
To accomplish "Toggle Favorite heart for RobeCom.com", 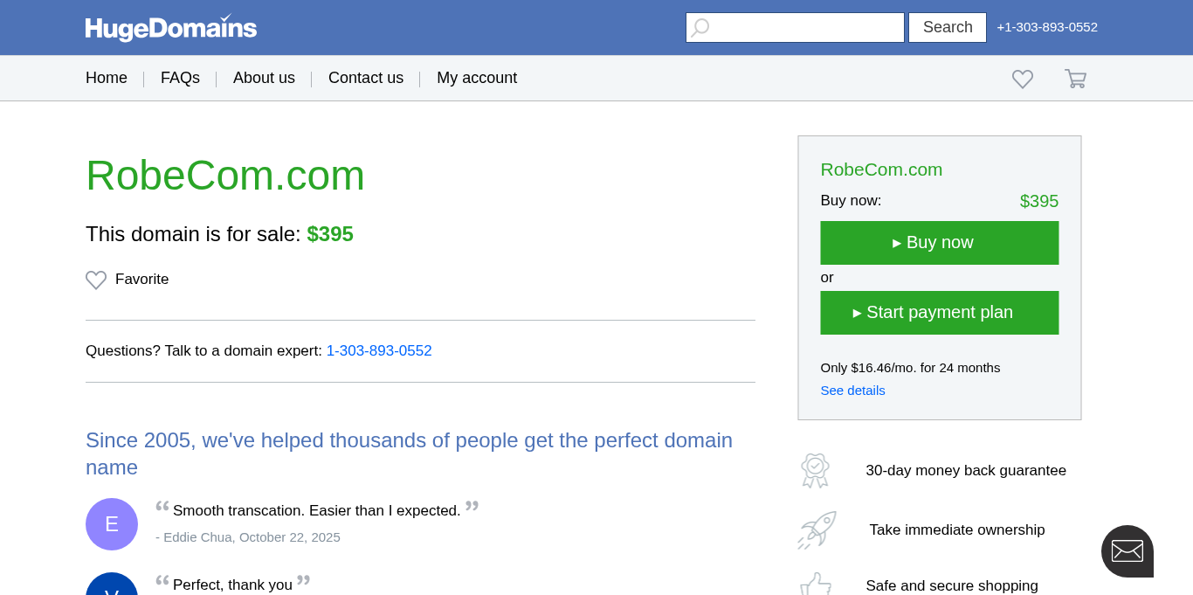I will coord(96,280).
